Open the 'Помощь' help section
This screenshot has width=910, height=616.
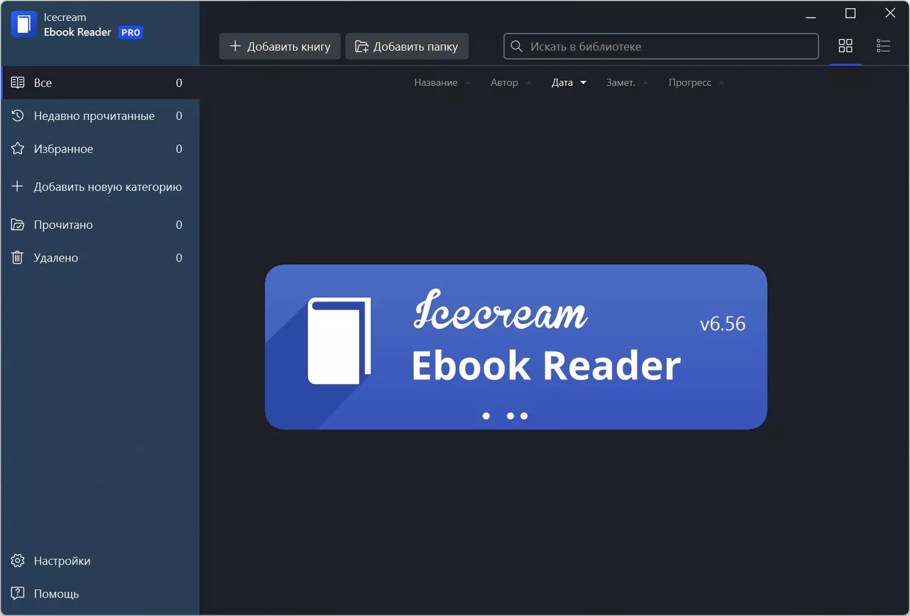click(x=100, y=594)
